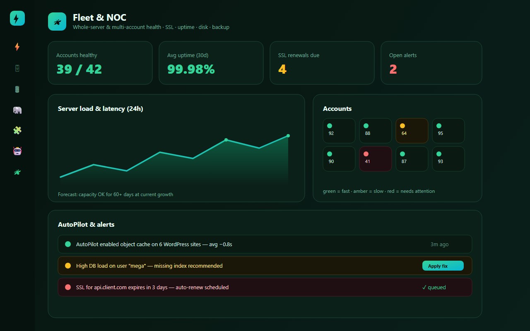Select the AutoPilot object cache alert row
The width and height of the screenshot is (530, 331).
(265, 244)
